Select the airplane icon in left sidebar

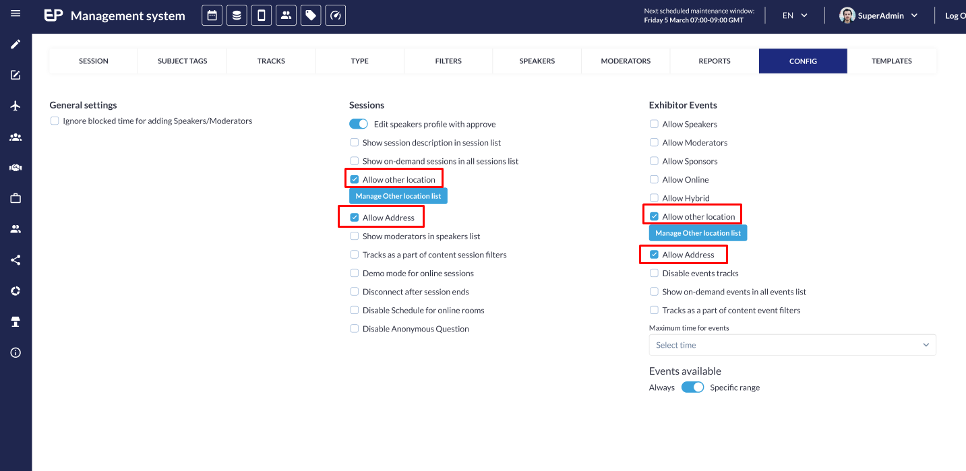coord(16,106)
